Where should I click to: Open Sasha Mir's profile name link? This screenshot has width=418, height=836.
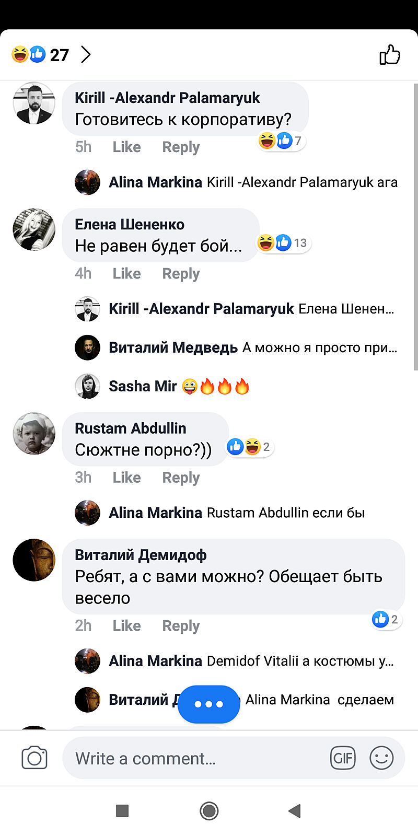[x=143, y=387]
